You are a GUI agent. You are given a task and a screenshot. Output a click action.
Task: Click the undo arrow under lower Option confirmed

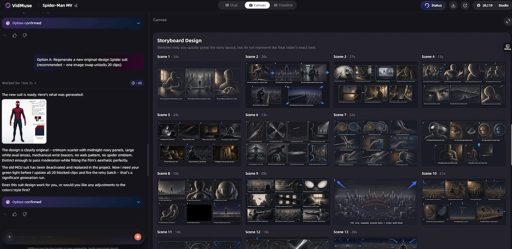tap(5, 214)
